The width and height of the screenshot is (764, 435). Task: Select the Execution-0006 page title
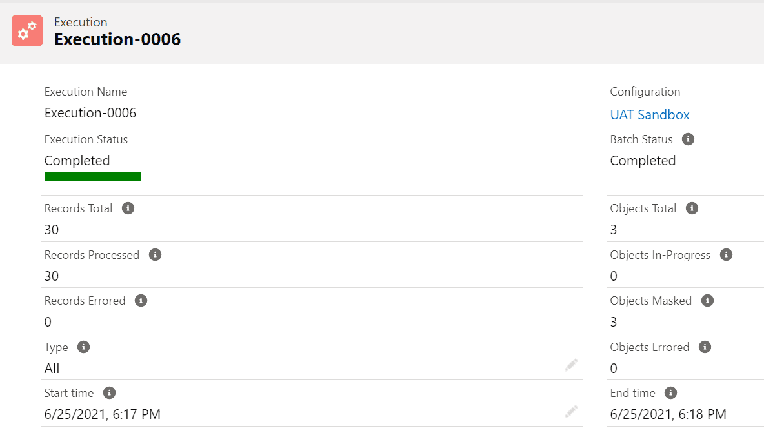tap(117, 39)
